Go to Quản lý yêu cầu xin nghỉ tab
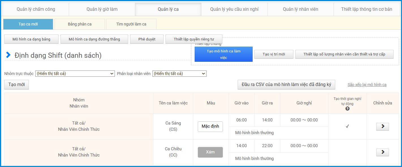The width and height of the screenshot is (402, 167). [x=234, y=9]
